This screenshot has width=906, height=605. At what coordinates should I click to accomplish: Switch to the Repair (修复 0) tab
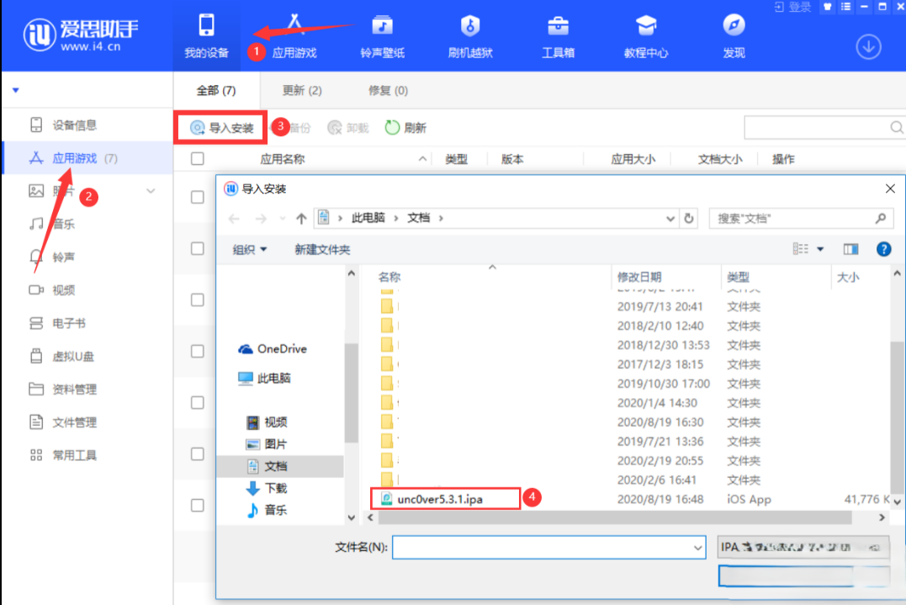pyautogui.click(x=388, y=90)
